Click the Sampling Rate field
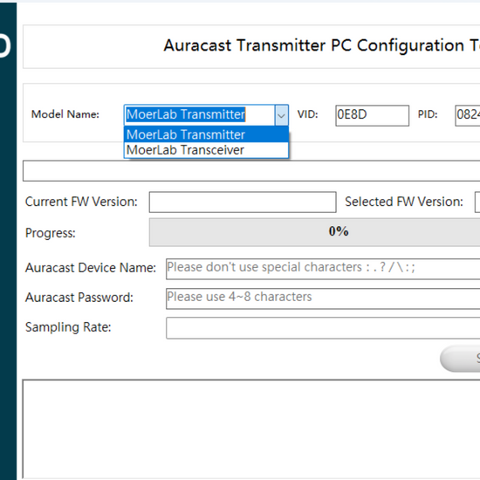Screen dimensions: 480x480 323,328
